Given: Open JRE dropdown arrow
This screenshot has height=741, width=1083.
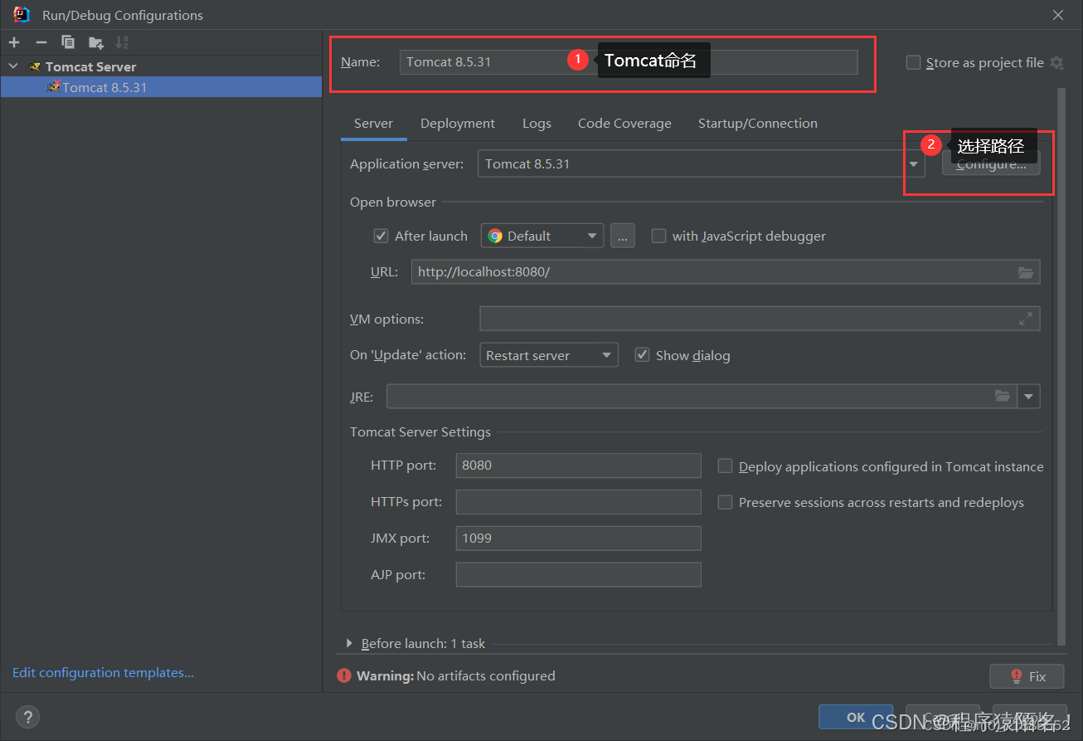Looking at the screenshot, I should coord(1029,397).
